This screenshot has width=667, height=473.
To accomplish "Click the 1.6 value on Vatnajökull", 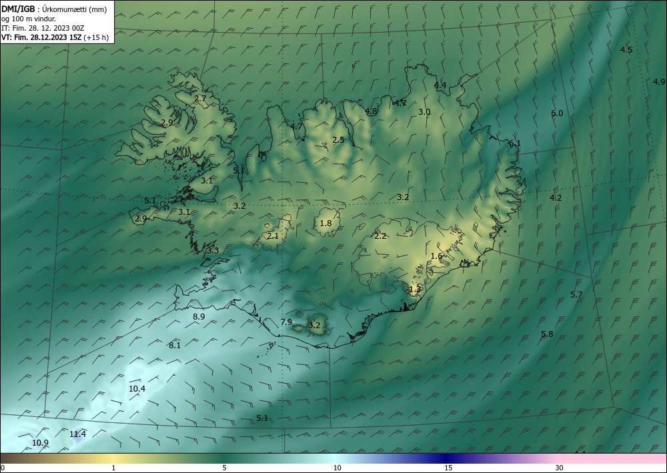I will coord(436,256).
